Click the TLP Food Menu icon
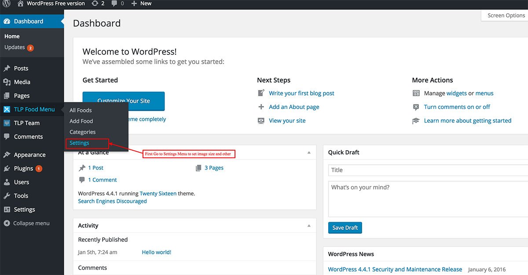The image size is (528, 275). 7,109
